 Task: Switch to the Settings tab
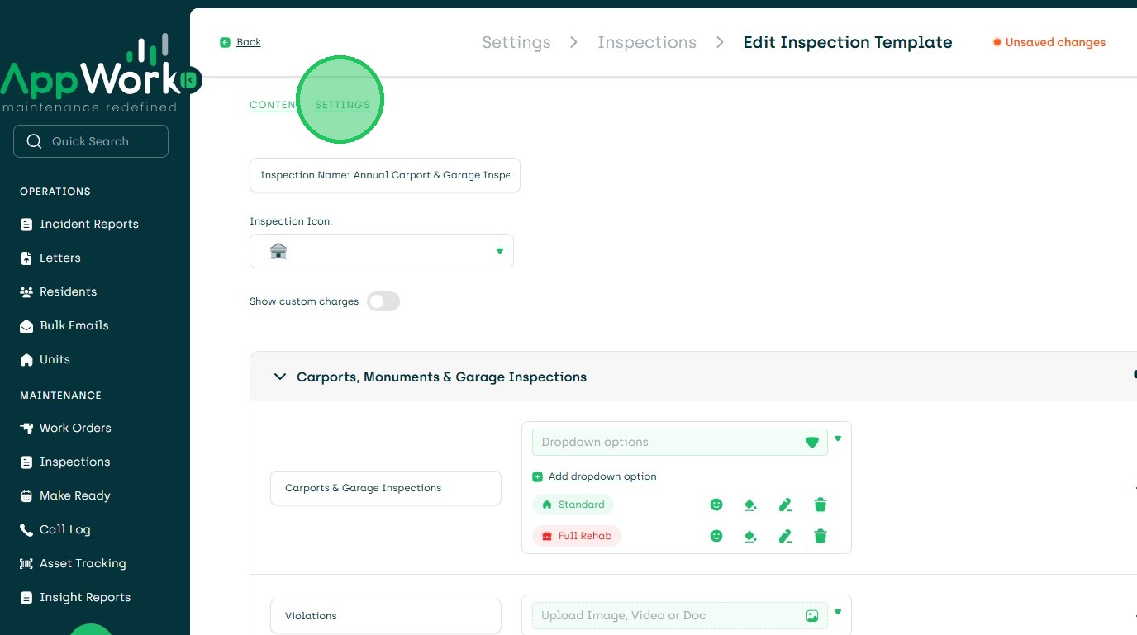[x=342, y=105]
